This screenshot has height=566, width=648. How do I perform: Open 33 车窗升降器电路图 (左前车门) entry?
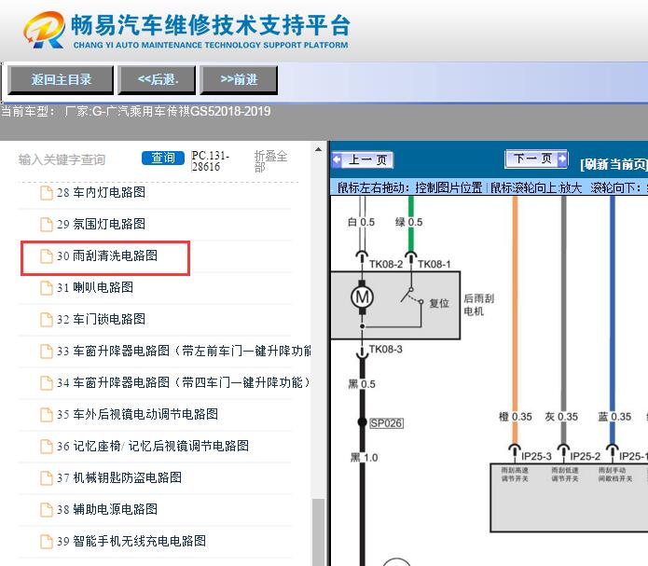click(184, 351)
